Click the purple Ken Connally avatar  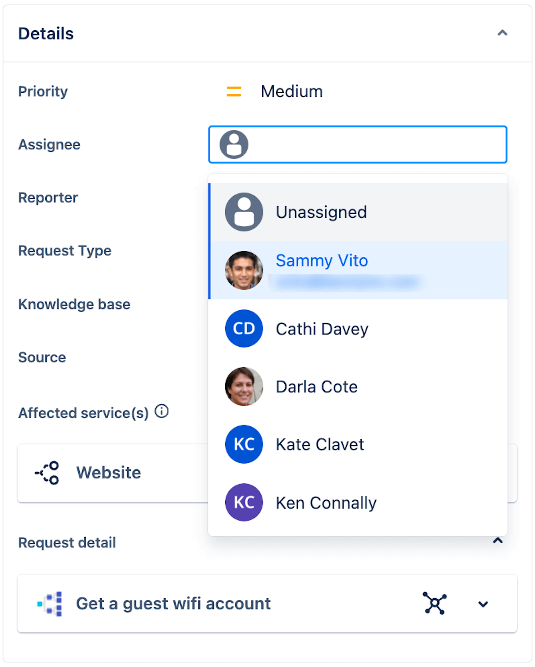point(244,502)
